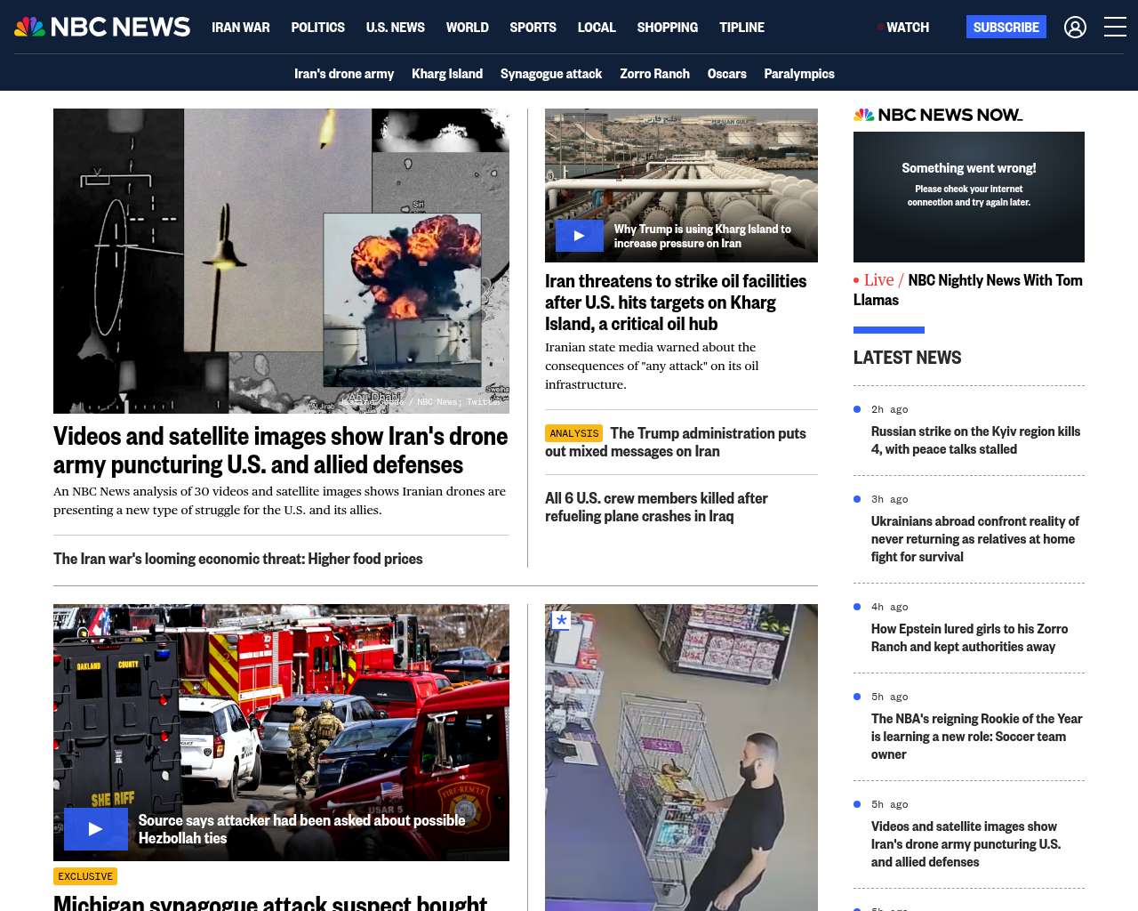This screenshot has width=1138, height=911.
Task: Click the save star icon on shopping image
Action: click(561, 620)
